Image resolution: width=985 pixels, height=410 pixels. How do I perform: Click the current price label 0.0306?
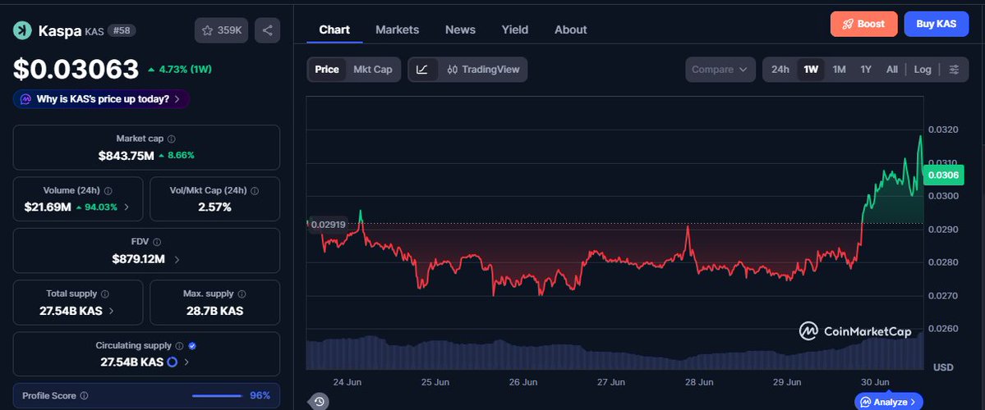tap(943, 175)
